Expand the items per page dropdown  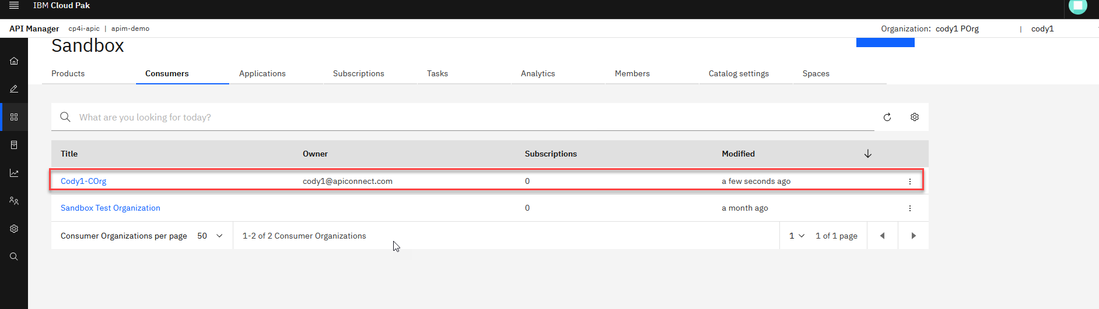[210, 236]
